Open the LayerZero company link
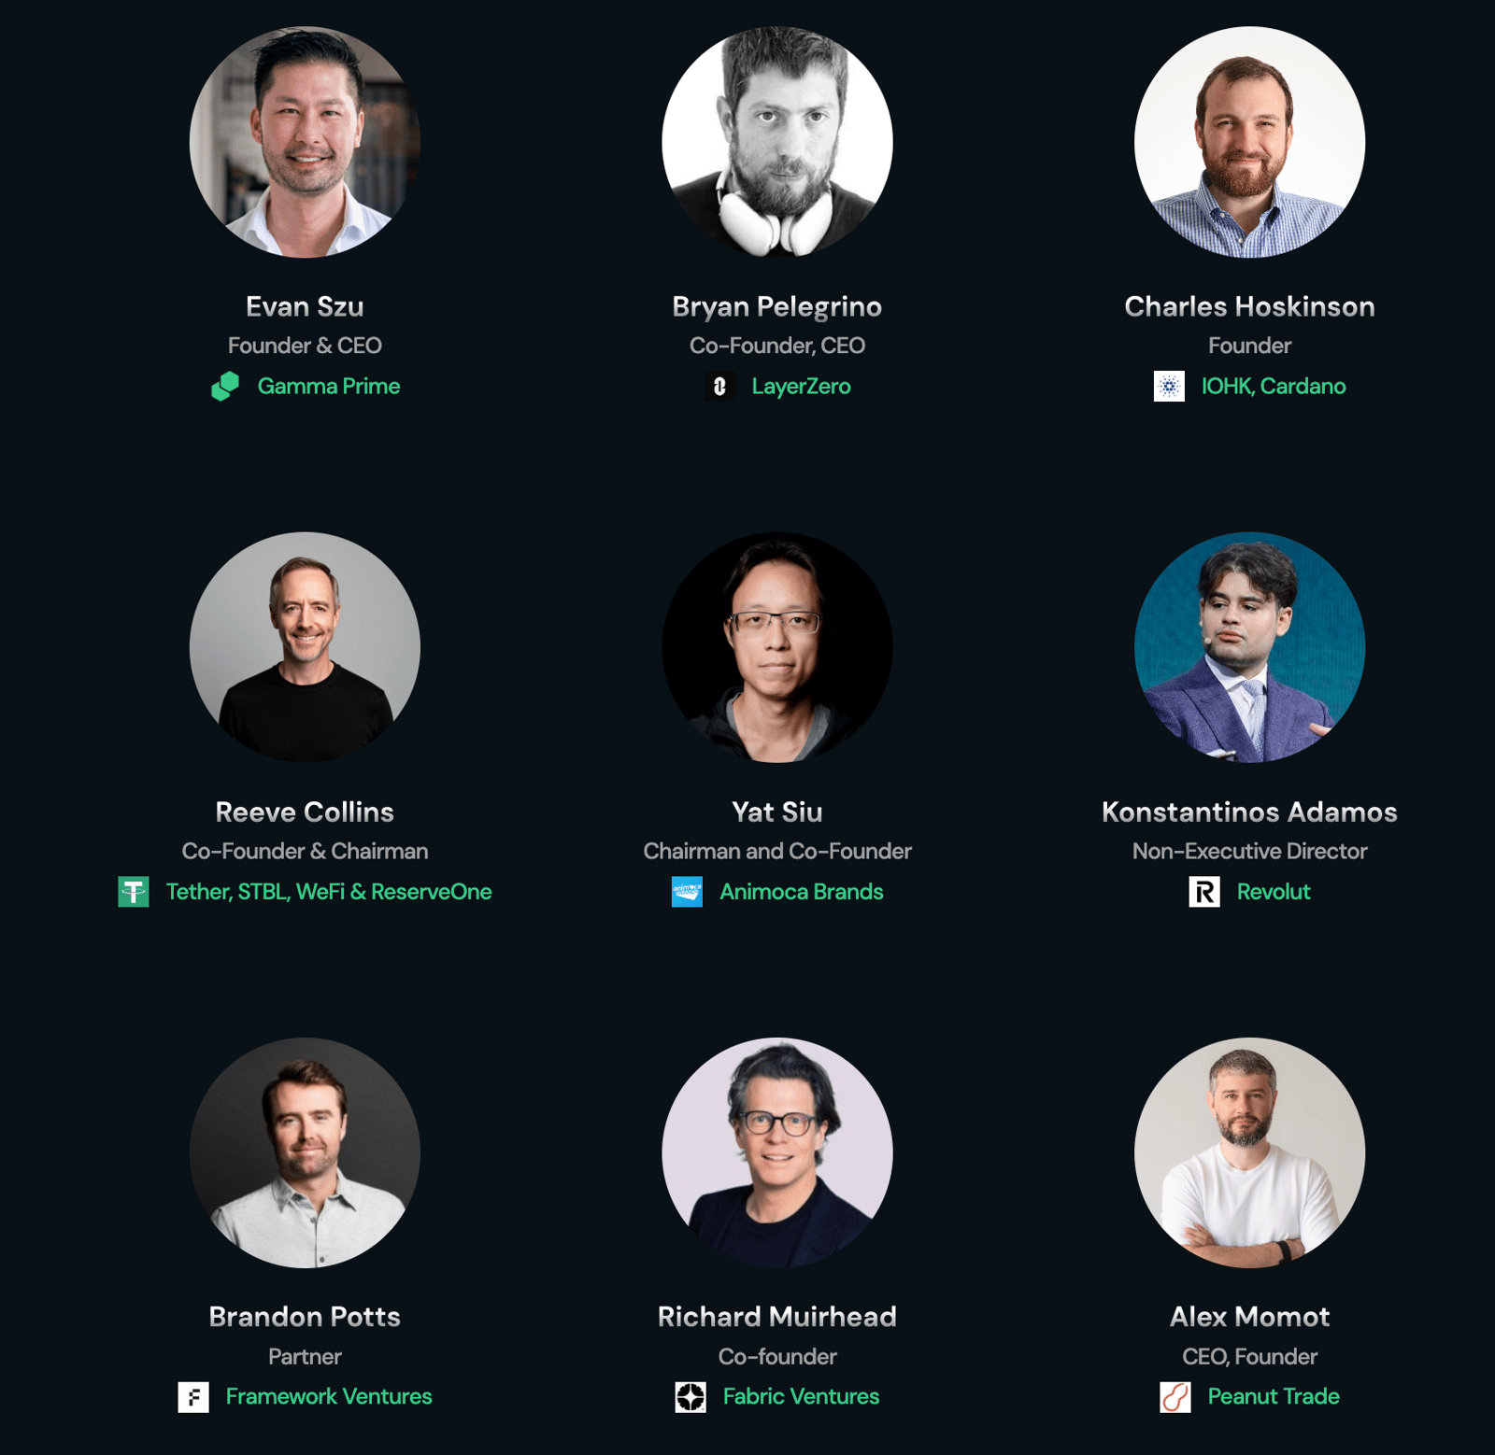The width and height of the screenshot is (1495, 1455). pyautogui.click(x=801, y=386)
